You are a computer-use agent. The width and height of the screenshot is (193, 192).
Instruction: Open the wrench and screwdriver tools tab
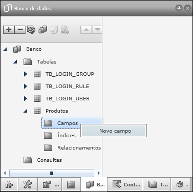coord(28,184)
